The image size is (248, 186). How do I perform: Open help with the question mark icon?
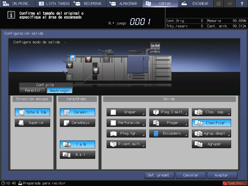[x=242, y=3]
